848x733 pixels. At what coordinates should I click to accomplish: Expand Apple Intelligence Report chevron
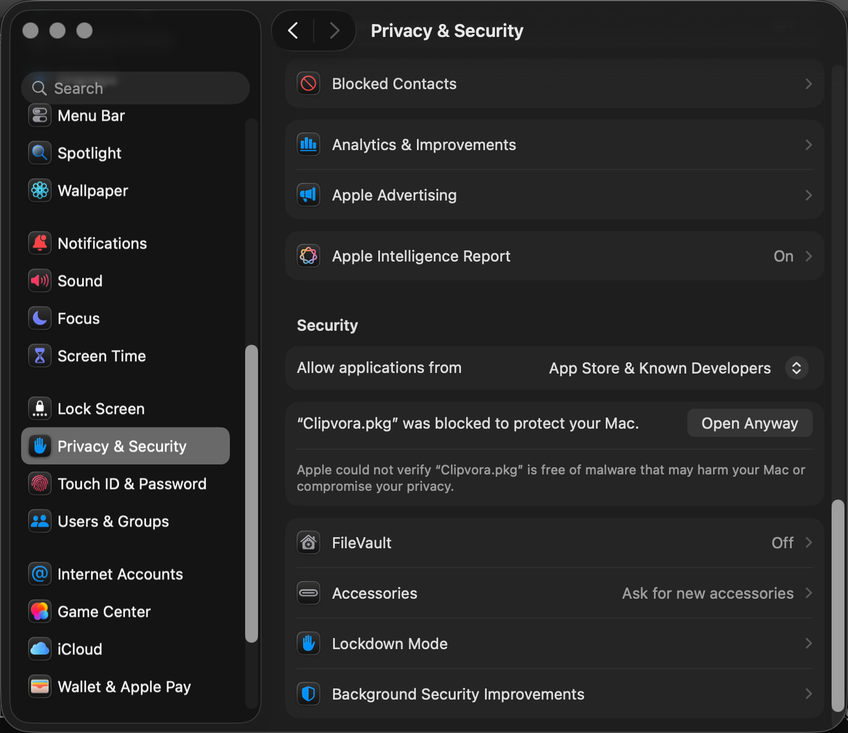pos(809,256)
